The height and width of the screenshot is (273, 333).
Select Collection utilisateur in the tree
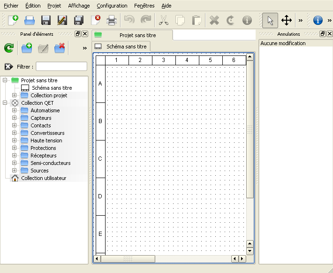[x=44, y=178]
